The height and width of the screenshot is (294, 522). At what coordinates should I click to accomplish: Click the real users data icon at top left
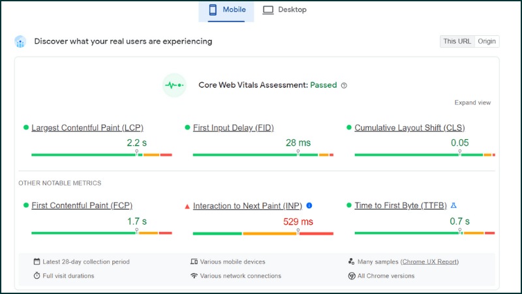20,42
